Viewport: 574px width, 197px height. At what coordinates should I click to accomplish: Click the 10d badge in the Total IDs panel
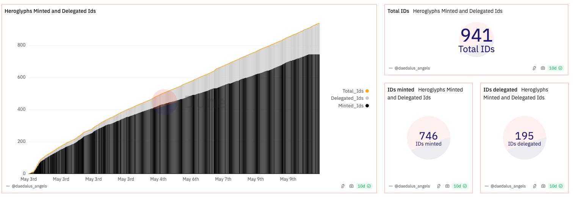(555, 68)
